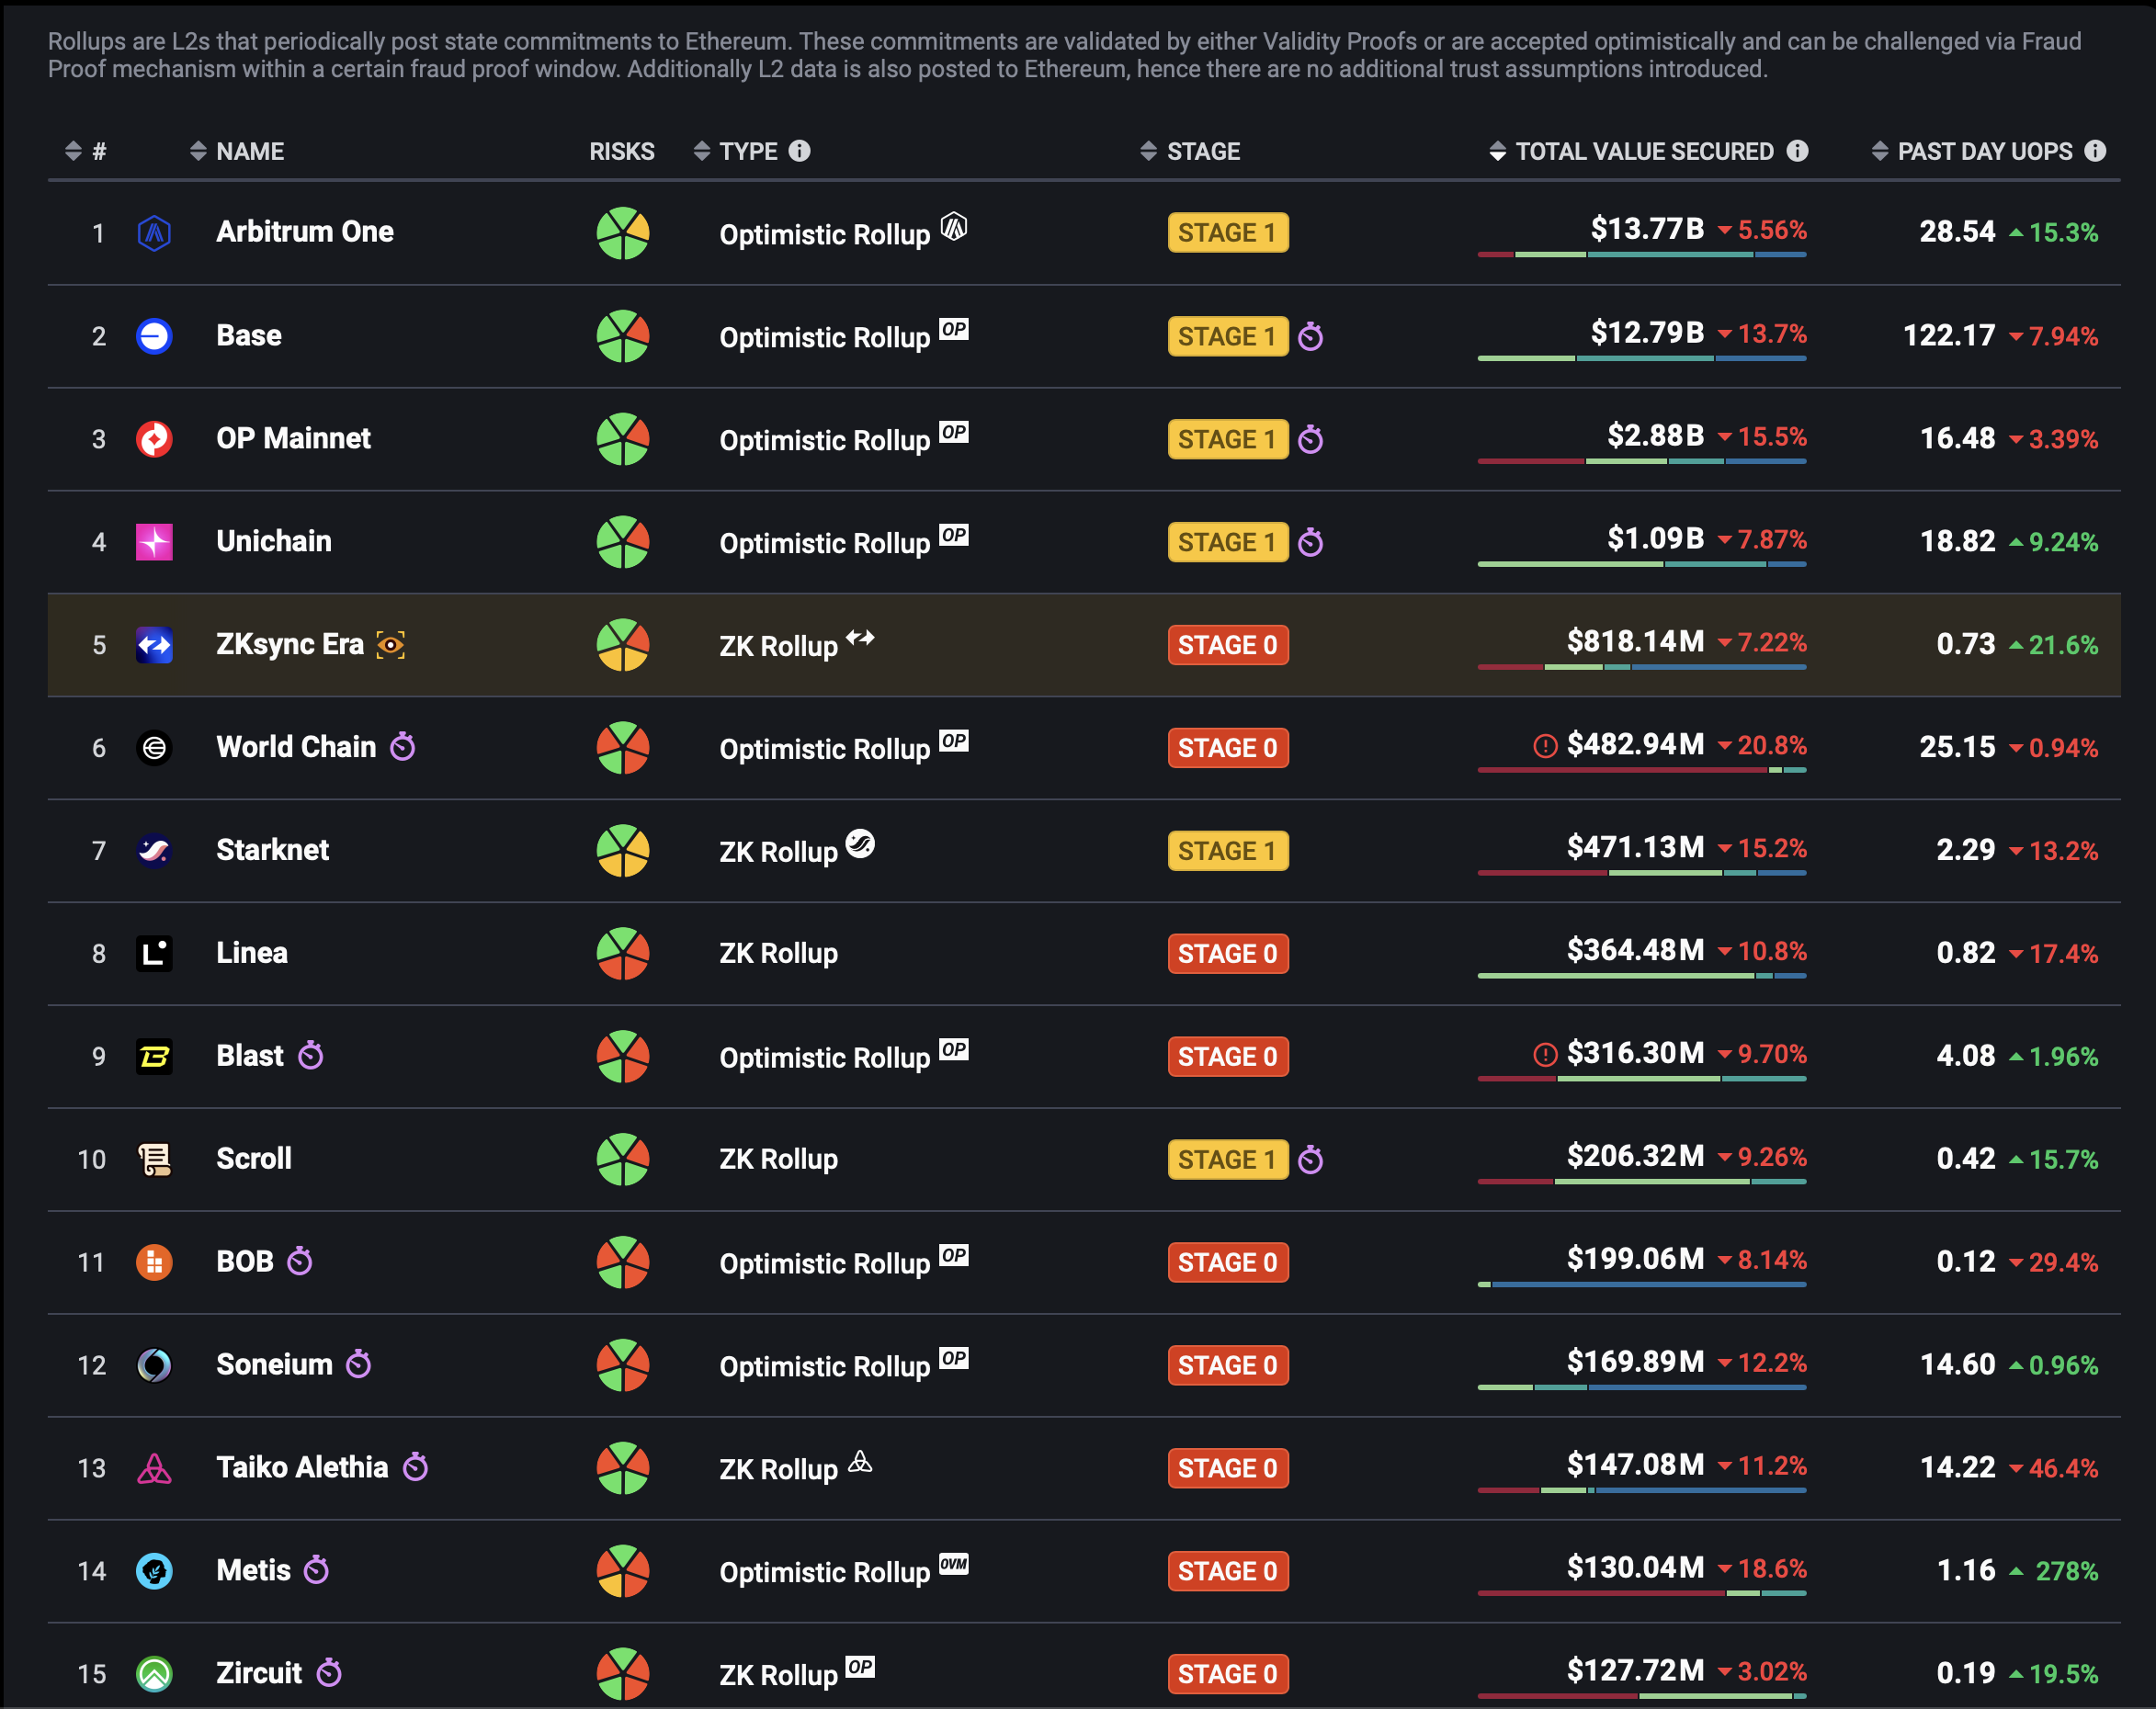Click the 14.60 UOPS value for Soneium
2156x1709 pixels.
click(x=1958, y=1366)
